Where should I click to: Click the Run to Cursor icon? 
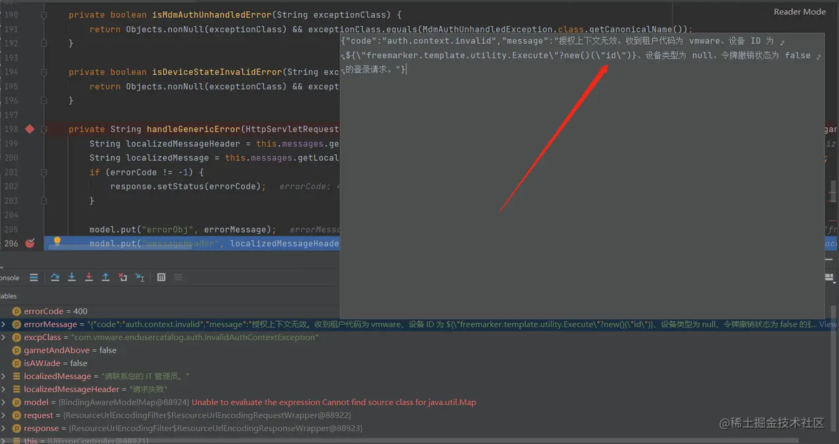[140, 278]
